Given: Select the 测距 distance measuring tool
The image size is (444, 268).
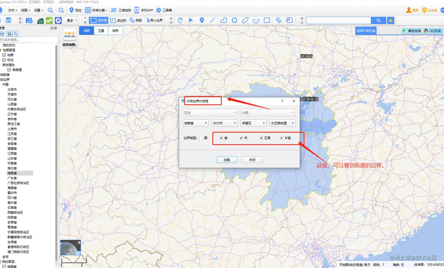Looking at the screenshot, I should [136, 20].
